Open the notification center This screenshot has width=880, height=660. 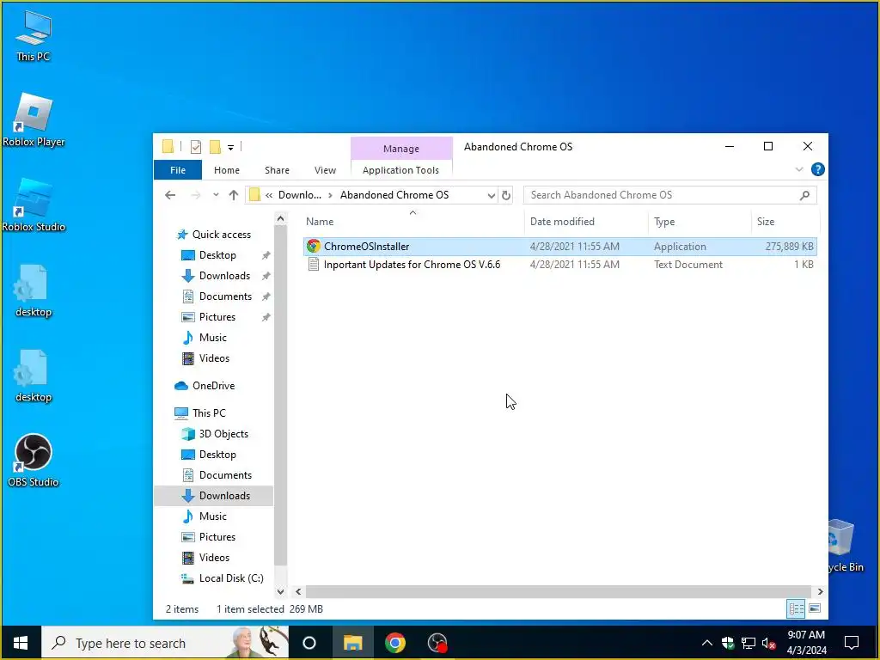point(852,643)
